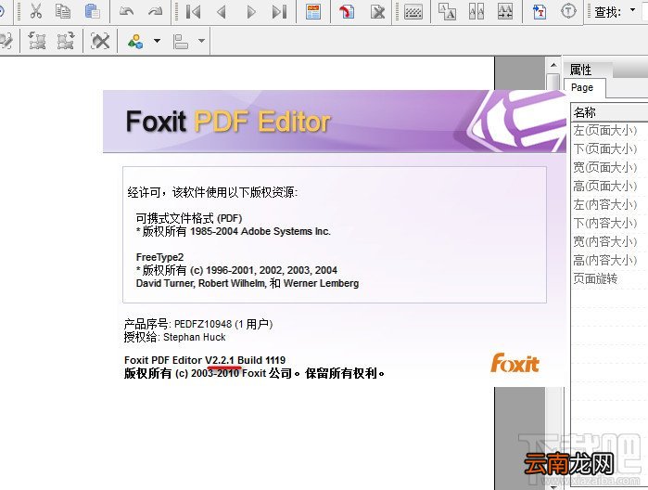Image resolution: width=648 pixels, height=490 pixels.
Task: Click the character spacing icon
Action: pos(476,11)
